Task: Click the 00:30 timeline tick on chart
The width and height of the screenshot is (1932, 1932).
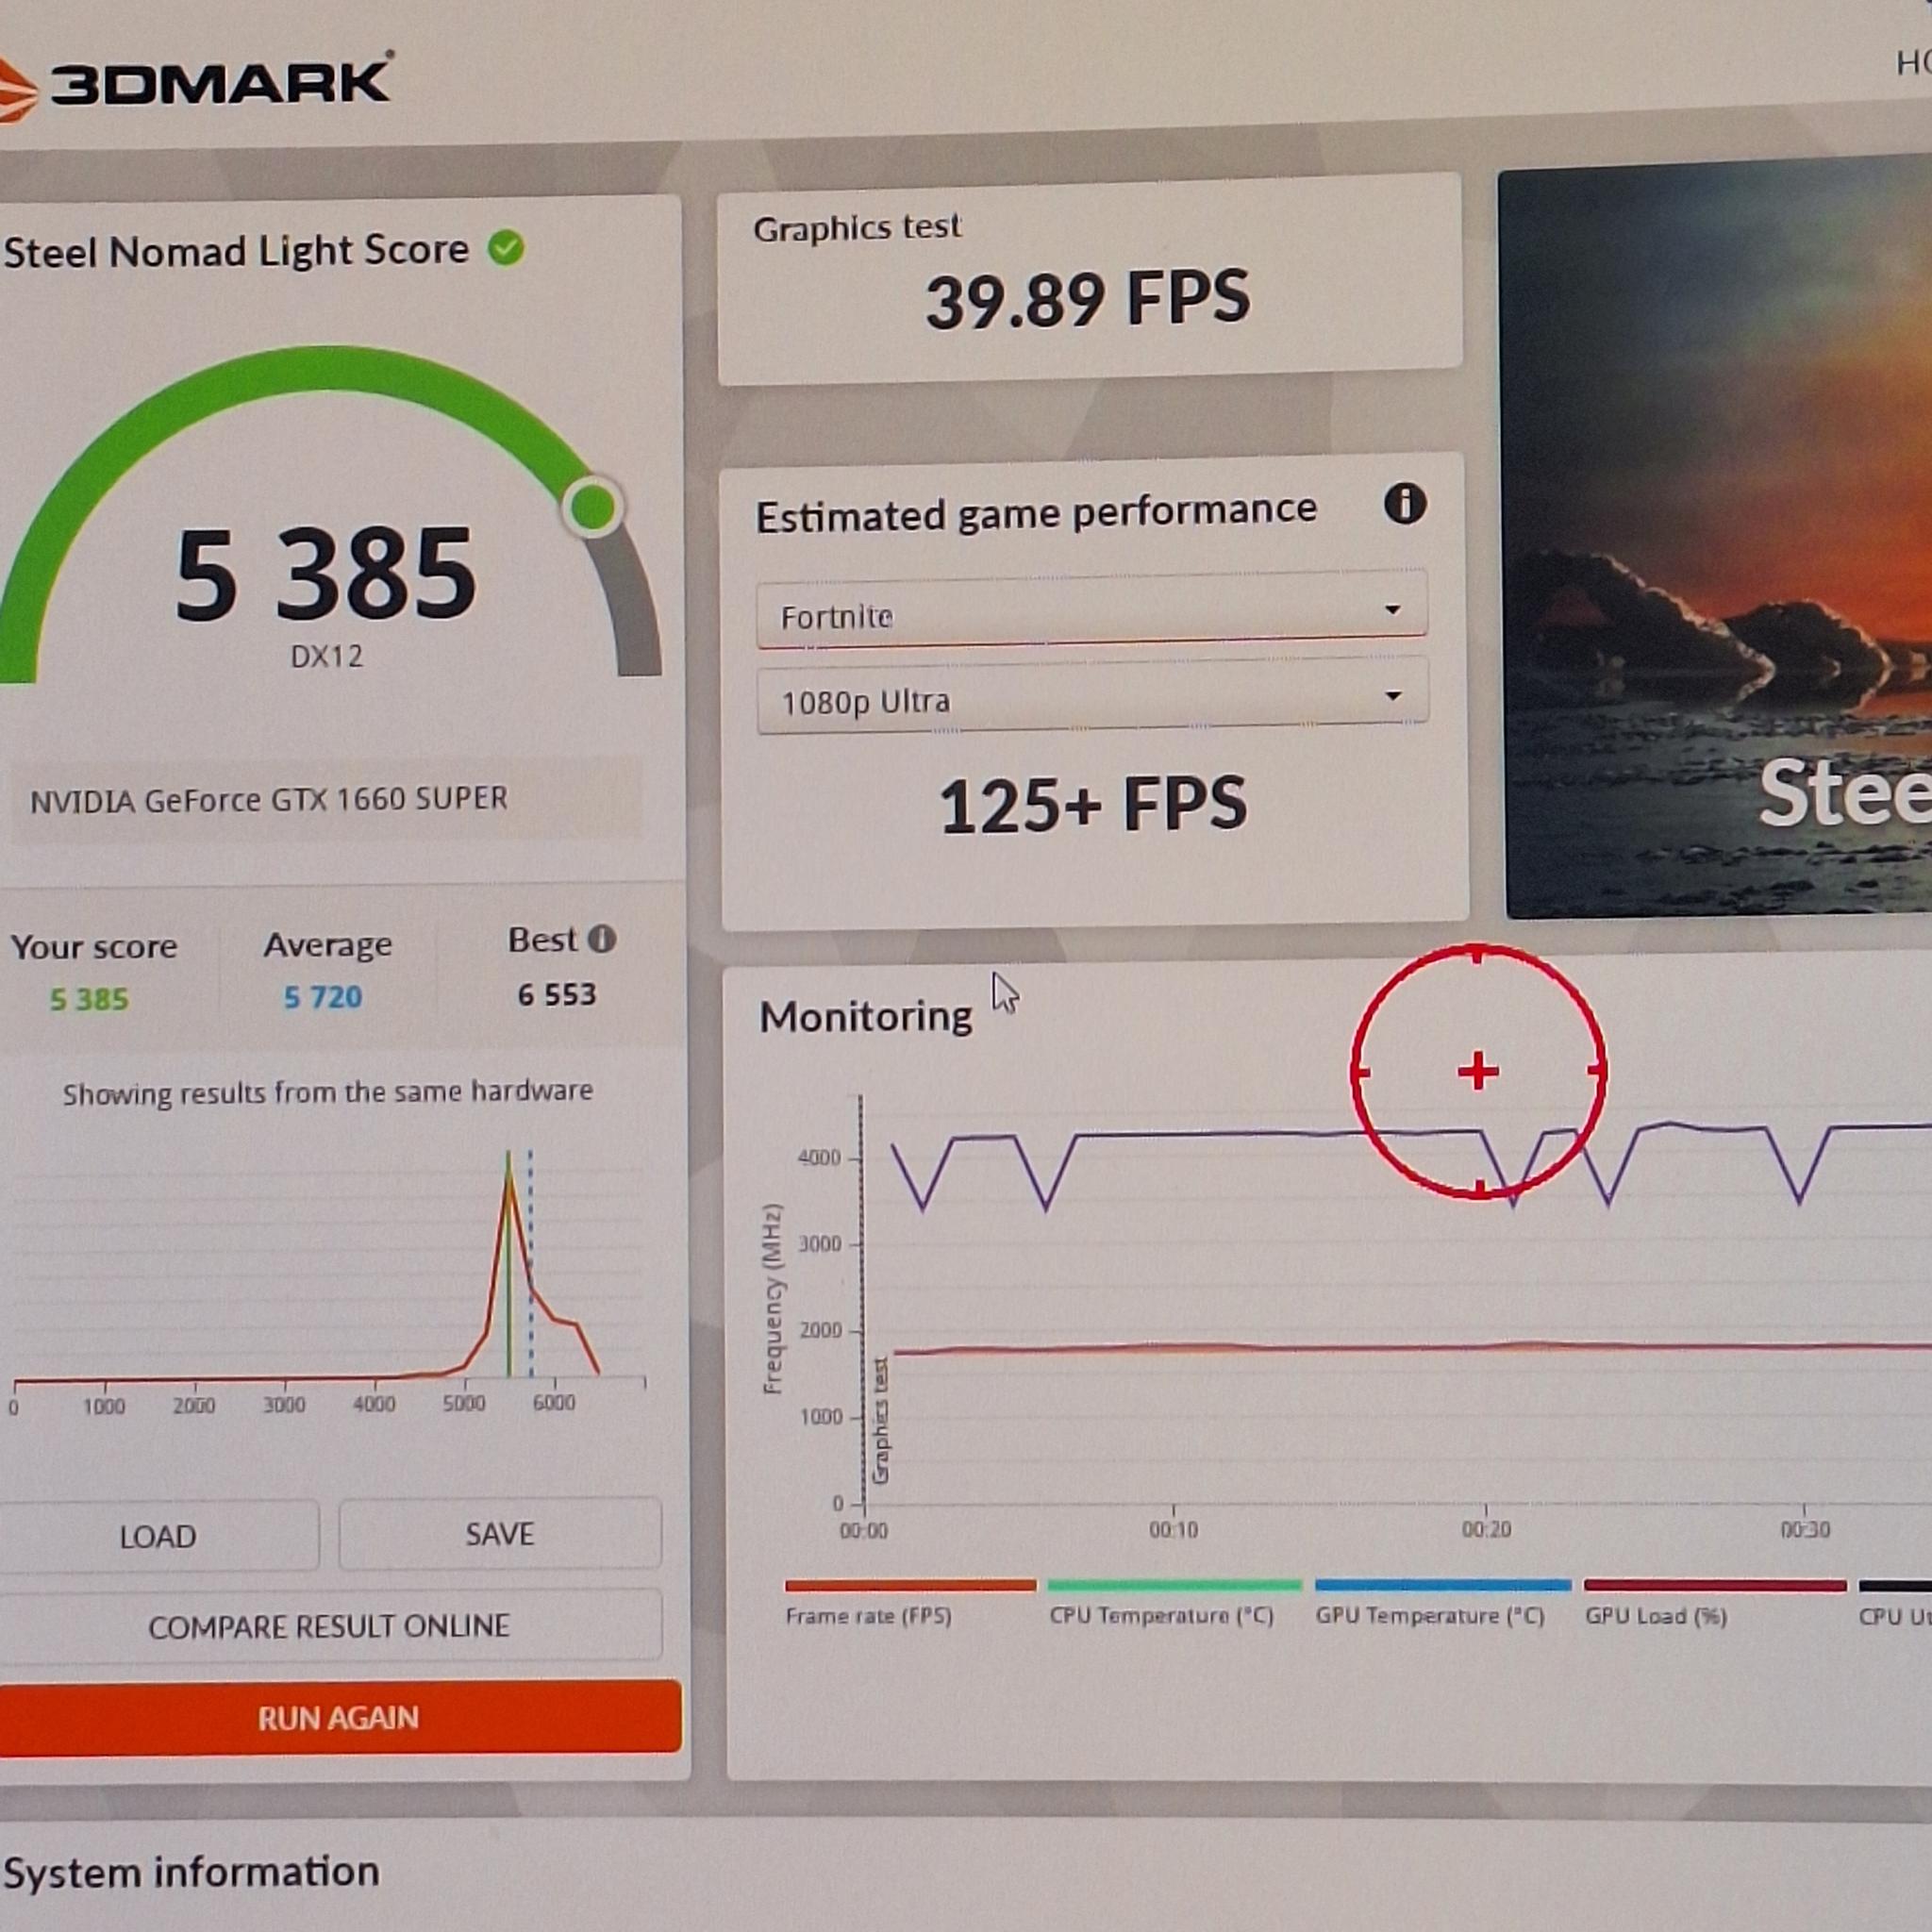Action: tap(1805, 1529)
